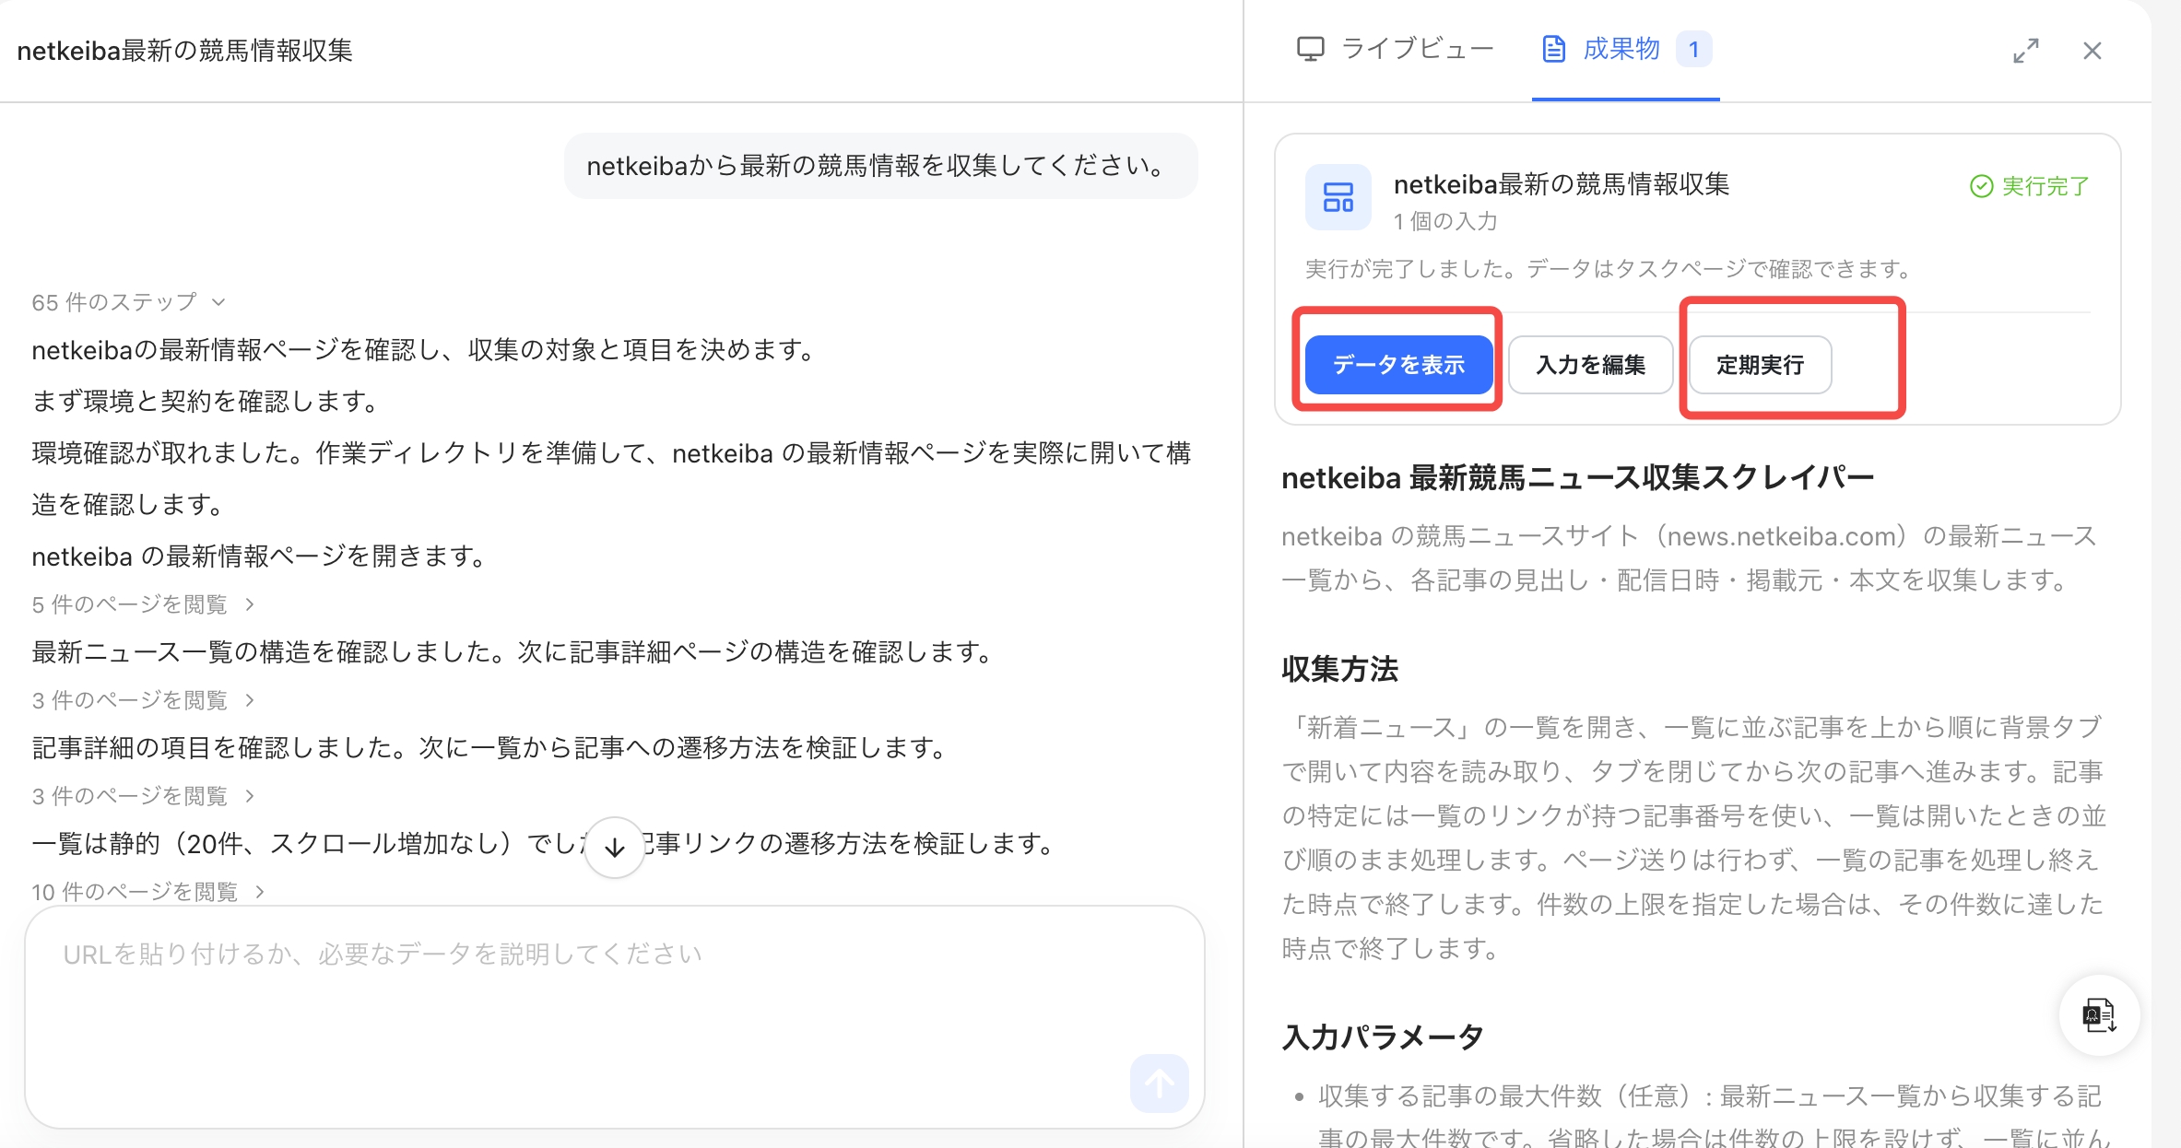
Task: Open the 定期実行 schedule button
Action: 1760,365
